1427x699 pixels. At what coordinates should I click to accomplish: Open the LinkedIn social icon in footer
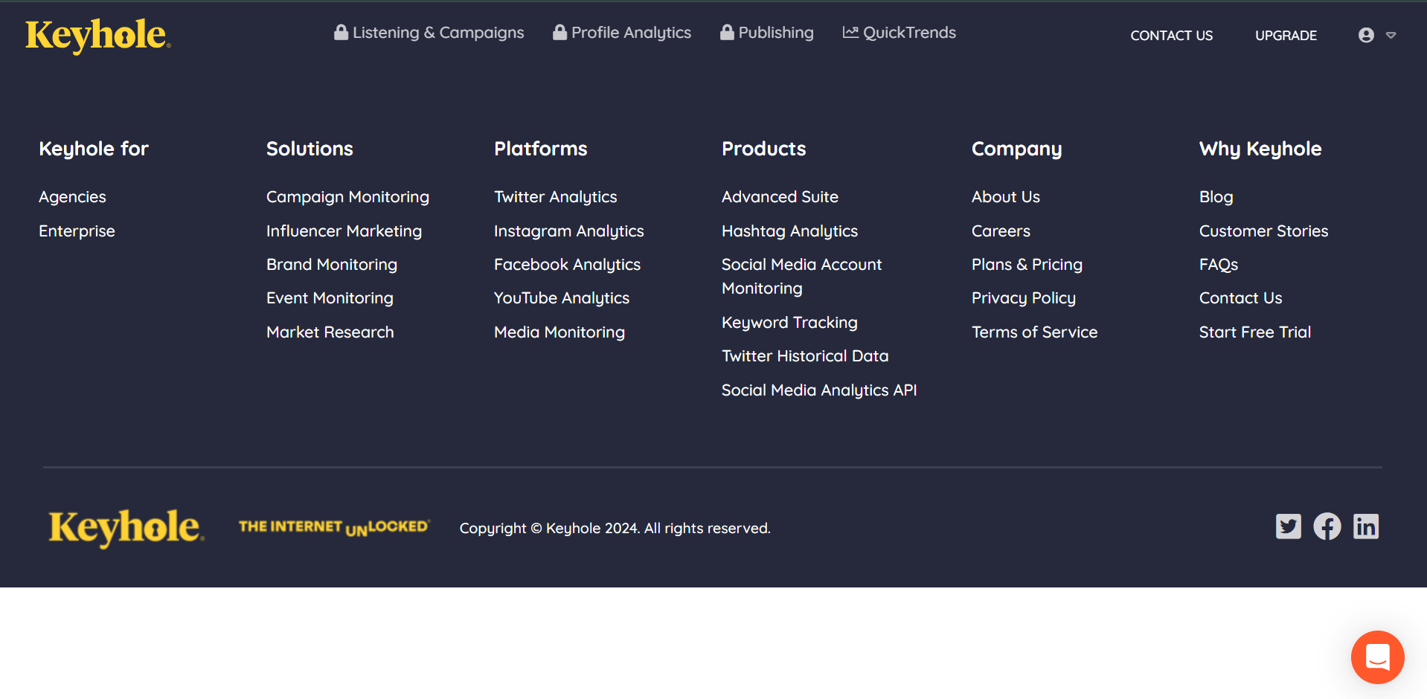(x=1366, y=526)
